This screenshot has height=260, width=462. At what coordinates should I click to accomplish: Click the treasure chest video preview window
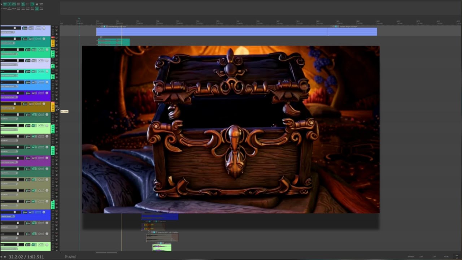[231, 129]
